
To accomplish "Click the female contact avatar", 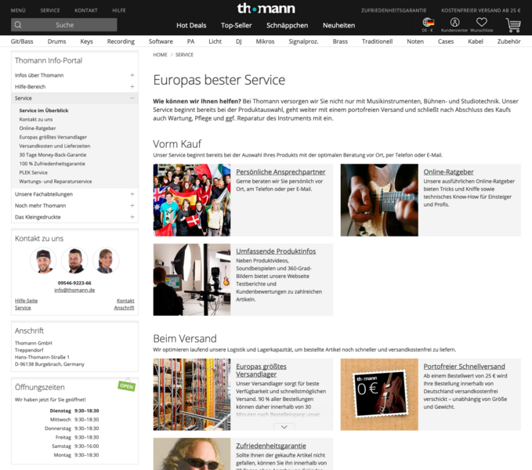I will coord(106,260).
